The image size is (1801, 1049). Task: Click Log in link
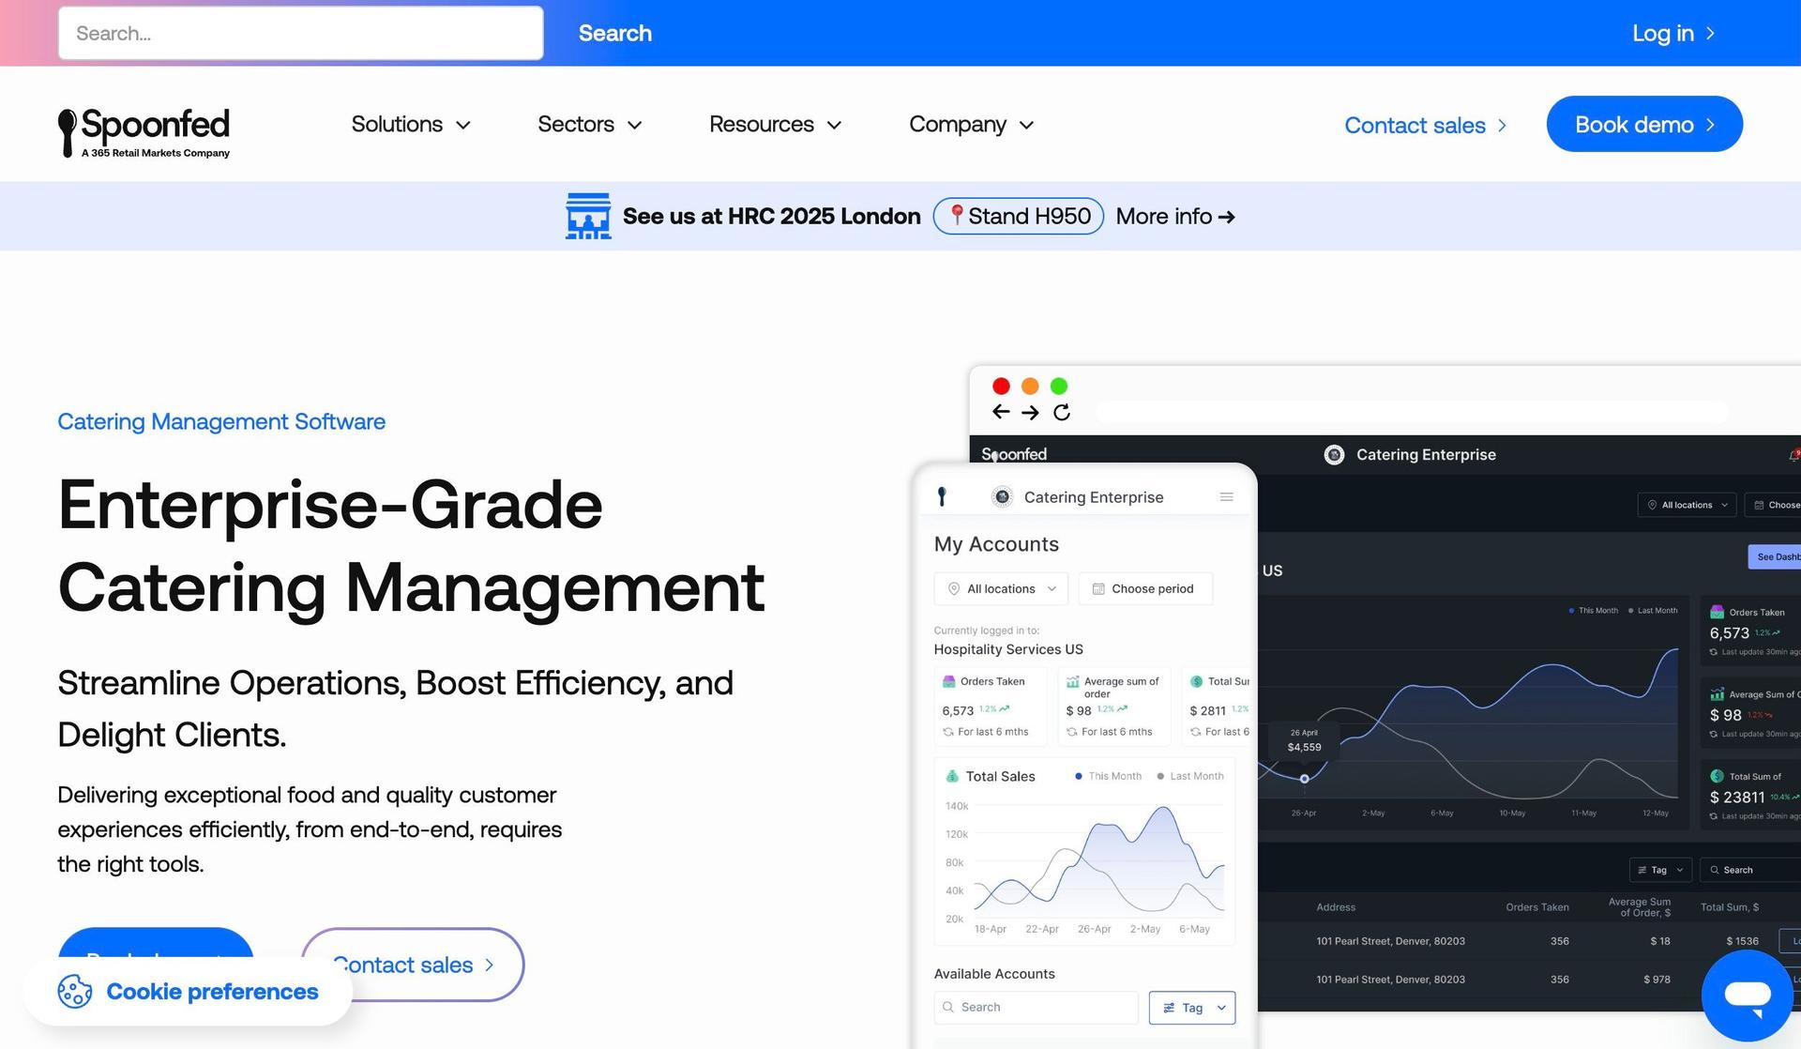(1673, 33)
